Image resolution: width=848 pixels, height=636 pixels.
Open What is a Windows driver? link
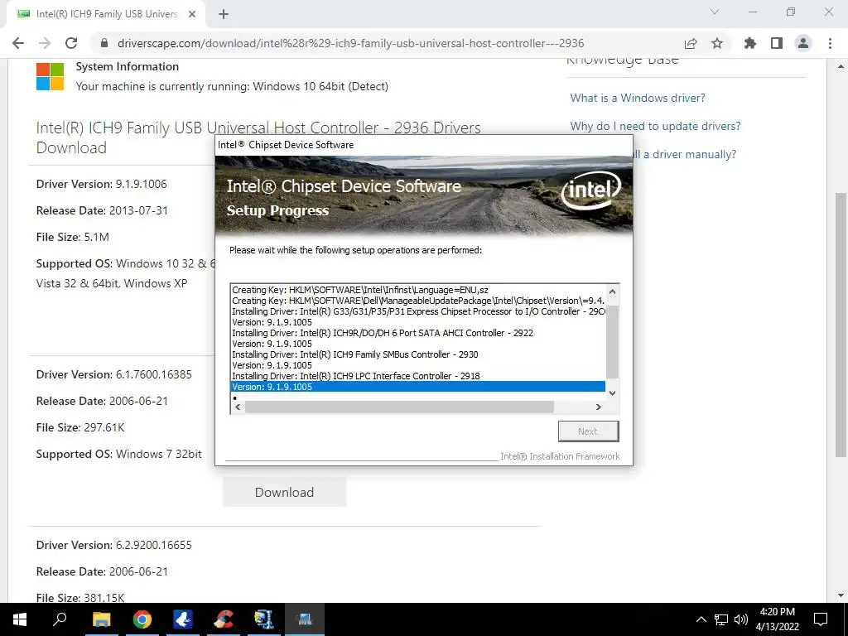pos(638,98)
